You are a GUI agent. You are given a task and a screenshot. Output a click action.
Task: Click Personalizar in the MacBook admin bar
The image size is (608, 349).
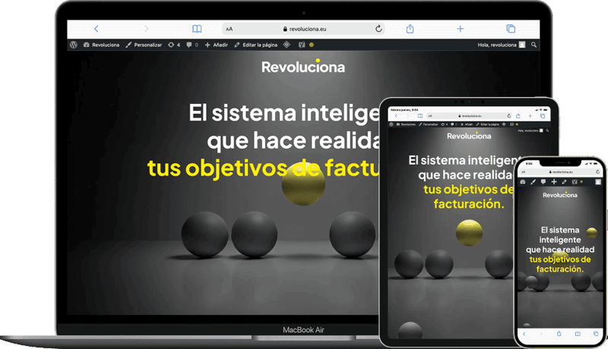(x=144, y=45)
